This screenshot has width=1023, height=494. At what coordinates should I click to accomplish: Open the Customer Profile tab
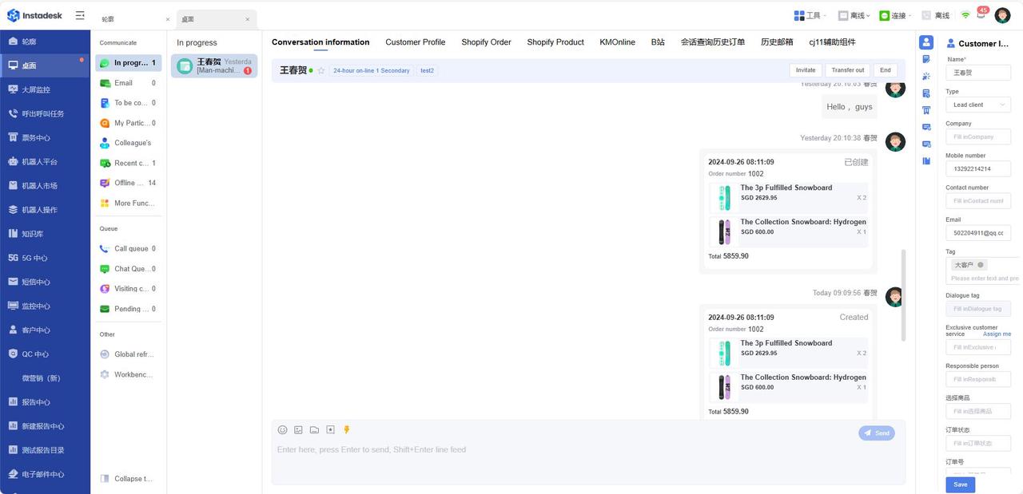[x=415, y=42]
